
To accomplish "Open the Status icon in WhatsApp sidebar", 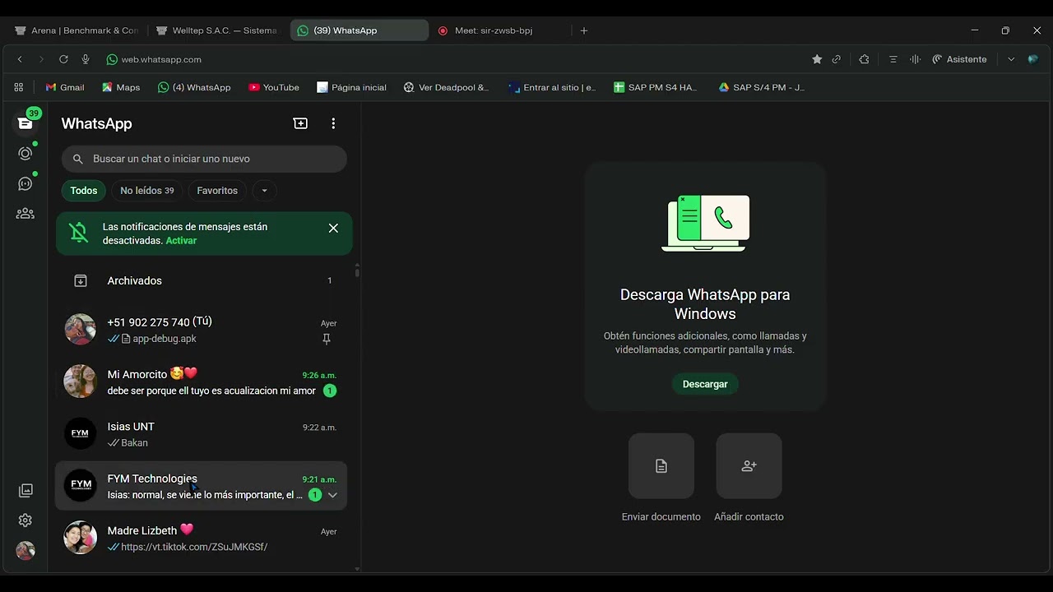I will tap(26, 153).
